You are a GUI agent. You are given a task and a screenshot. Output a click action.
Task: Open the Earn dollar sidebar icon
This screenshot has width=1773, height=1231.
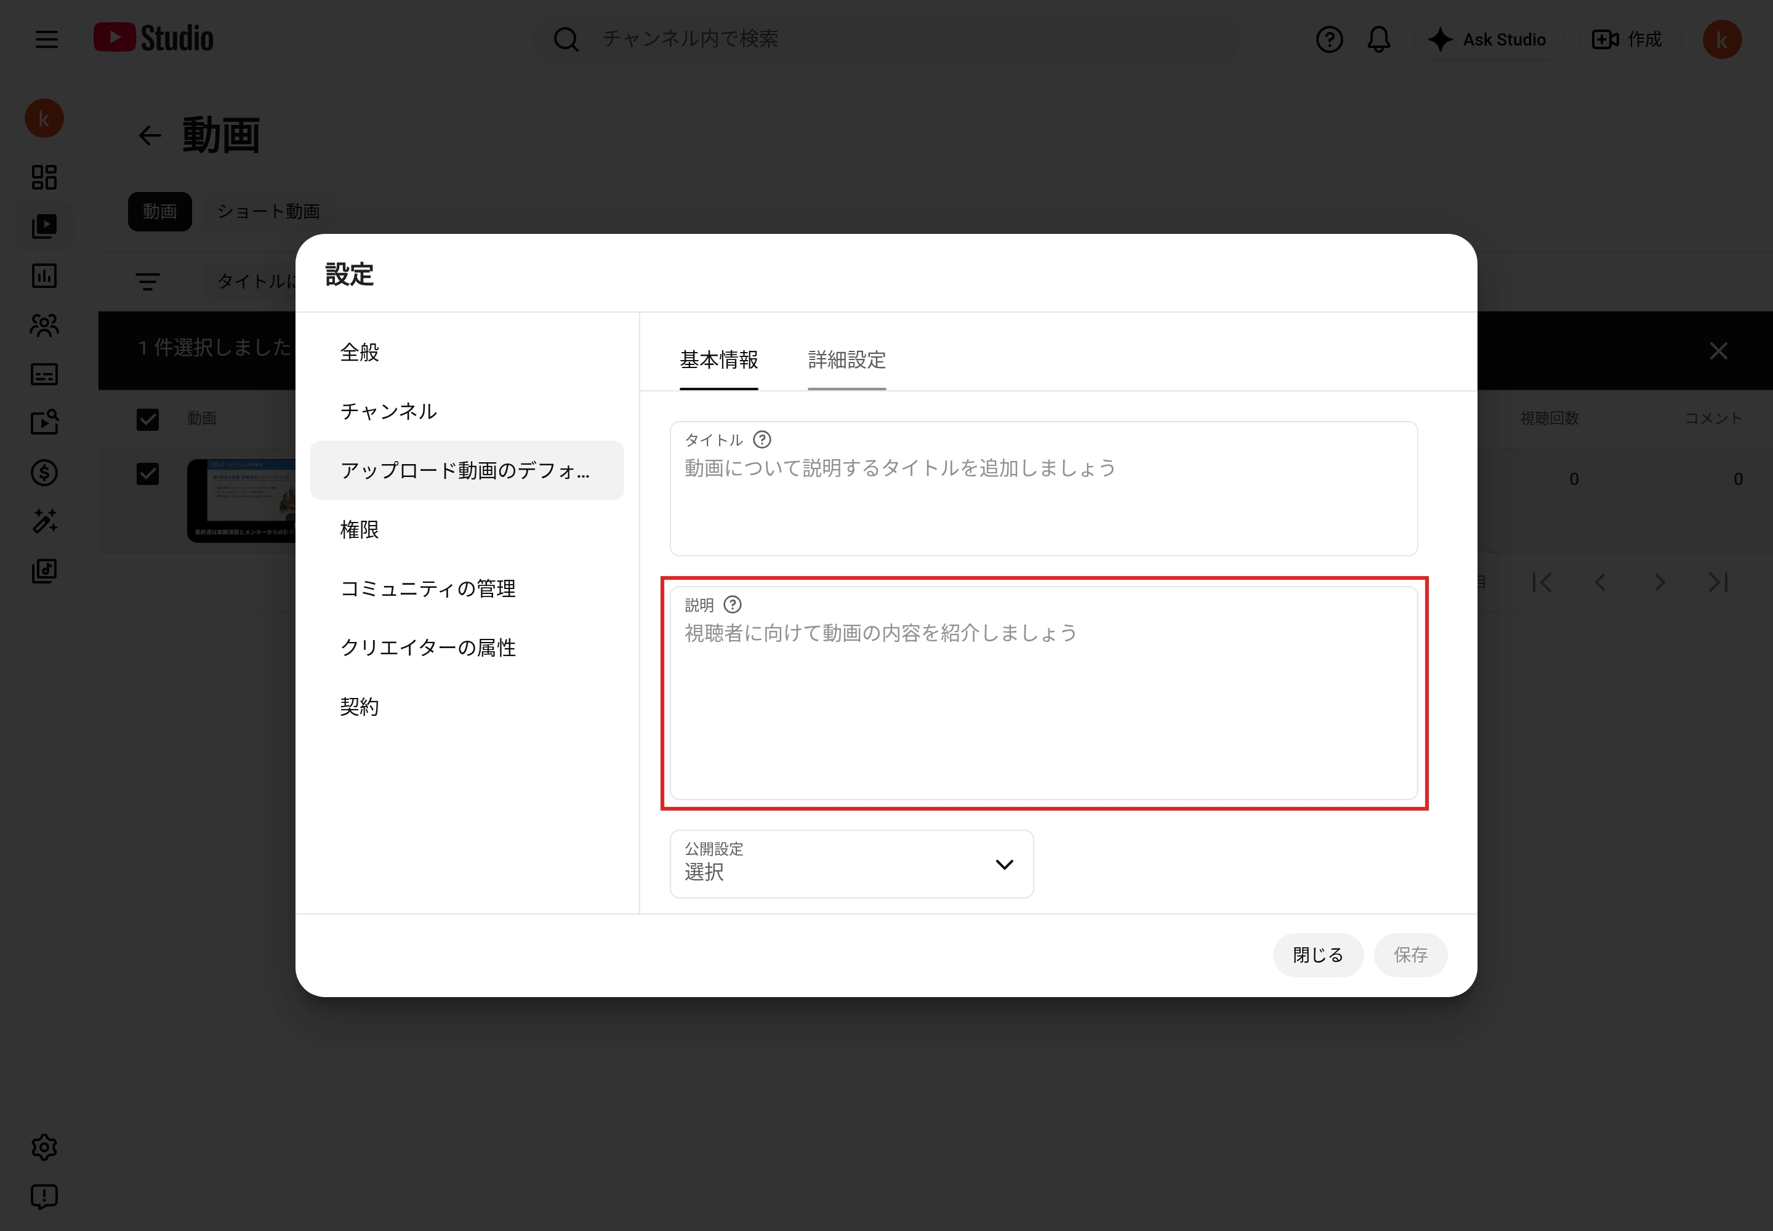pyautogui.click(x=44, y=472)
